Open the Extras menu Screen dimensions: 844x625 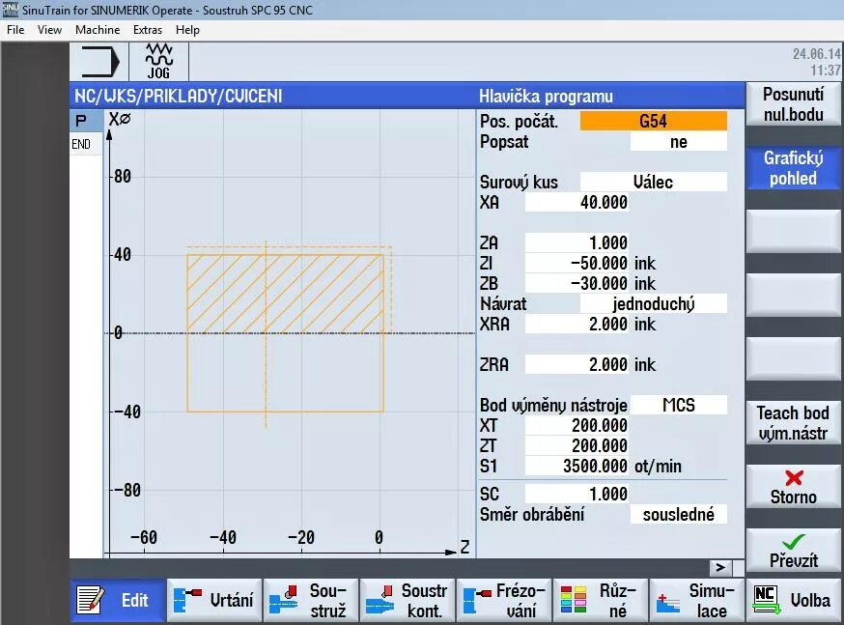[x=148, y=30]
